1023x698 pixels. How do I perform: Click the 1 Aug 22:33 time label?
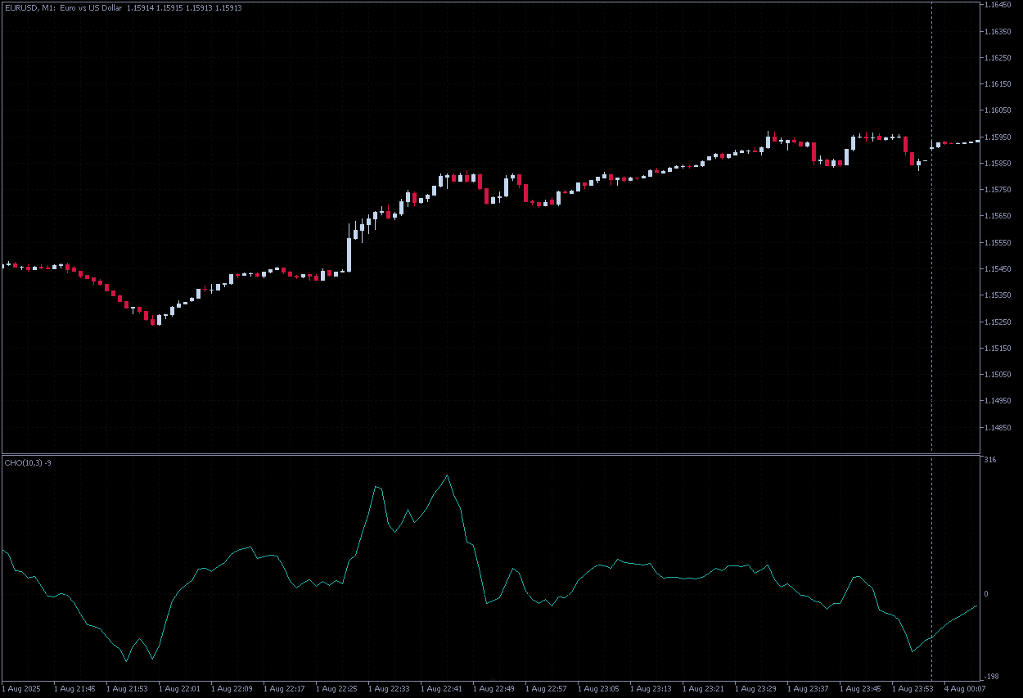pyautogui.click(x=389, y=689)
